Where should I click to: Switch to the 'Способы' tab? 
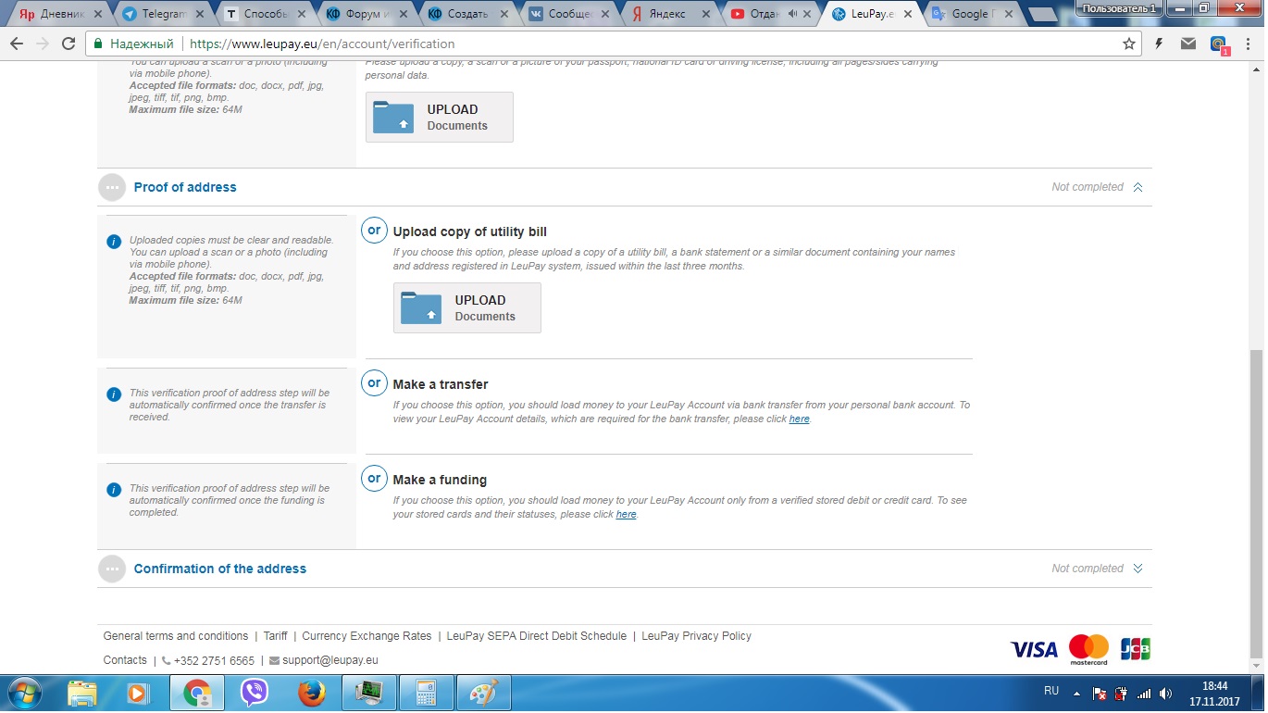pyautogui.click(x=257, y=14)
